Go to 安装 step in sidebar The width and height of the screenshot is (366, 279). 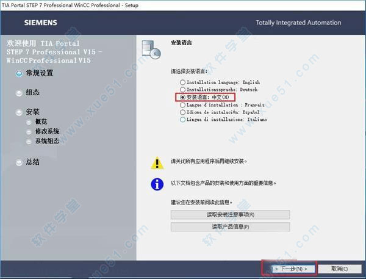[32, 112]
